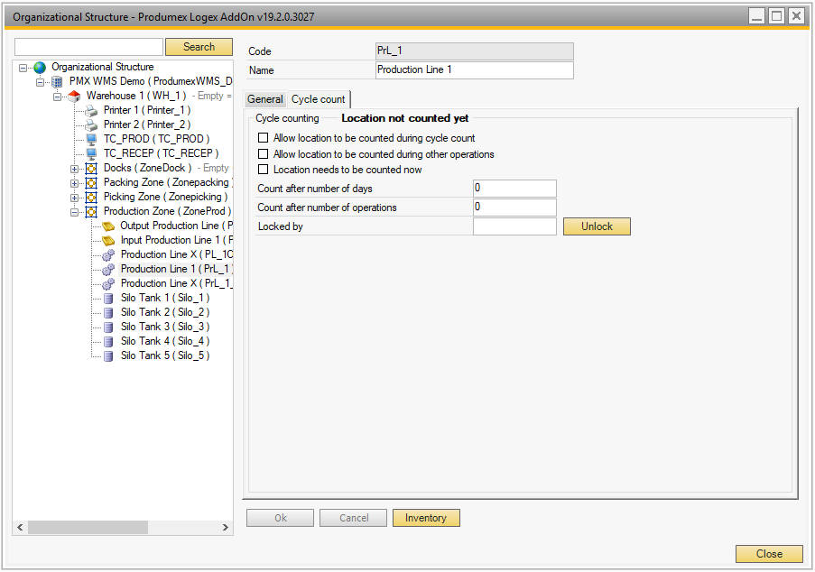815x572 pixels.
Task: Select the Printer 1 printer icon
Action: 91,110
